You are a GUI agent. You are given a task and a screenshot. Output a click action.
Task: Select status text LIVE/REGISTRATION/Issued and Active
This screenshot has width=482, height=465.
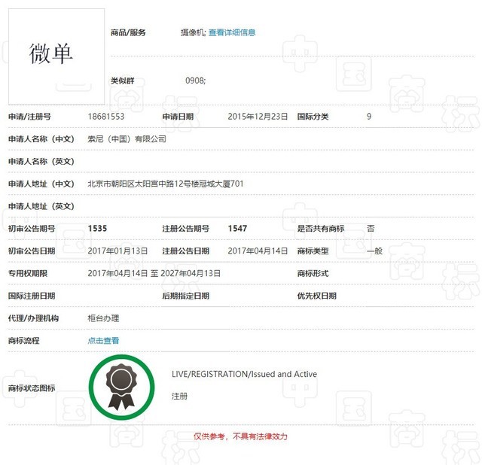pyautogui.click(x=244, y=375)
